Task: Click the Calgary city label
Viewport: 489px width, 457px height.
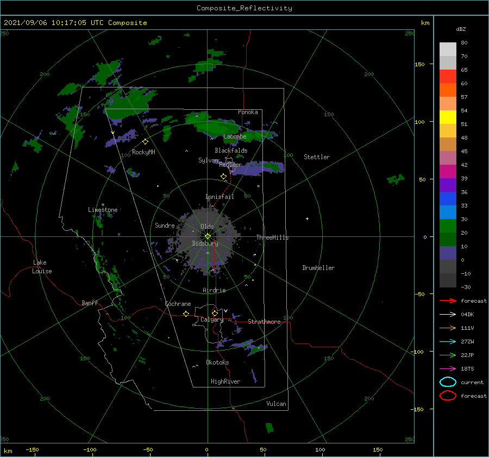Action: click(212, 320)
